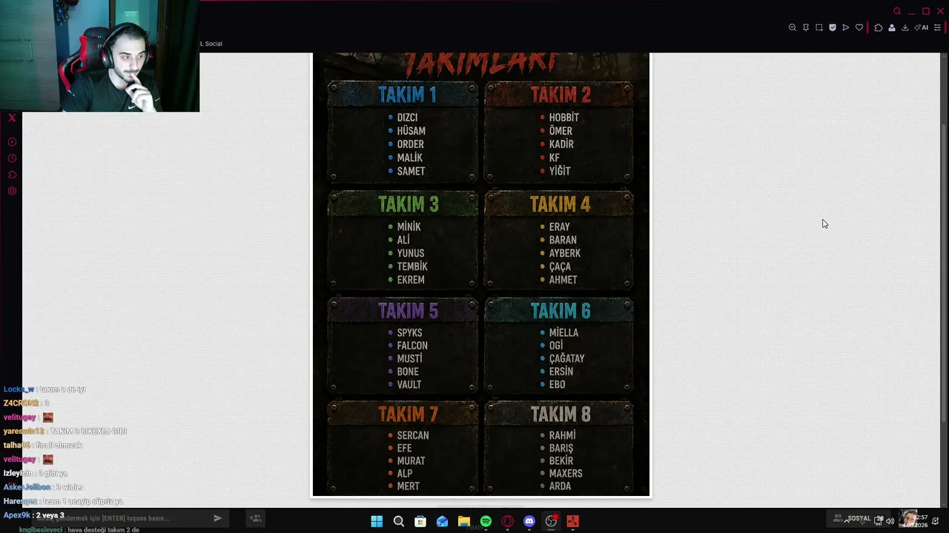Click the name ÇAĞATAY in Takım 6

click(x=567, y=358)
